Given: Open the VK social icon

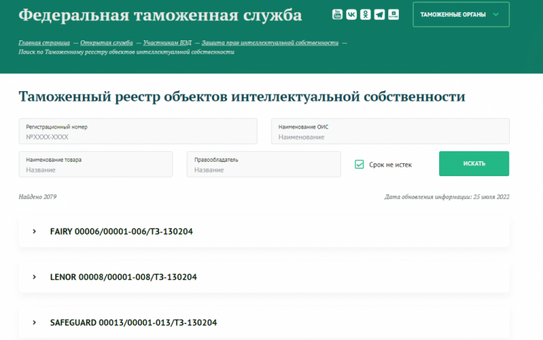Looking at the screenshot, I should [351, 14].
